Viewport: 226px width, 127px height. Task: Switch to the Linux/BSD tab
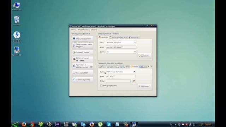tap(115, 37)
